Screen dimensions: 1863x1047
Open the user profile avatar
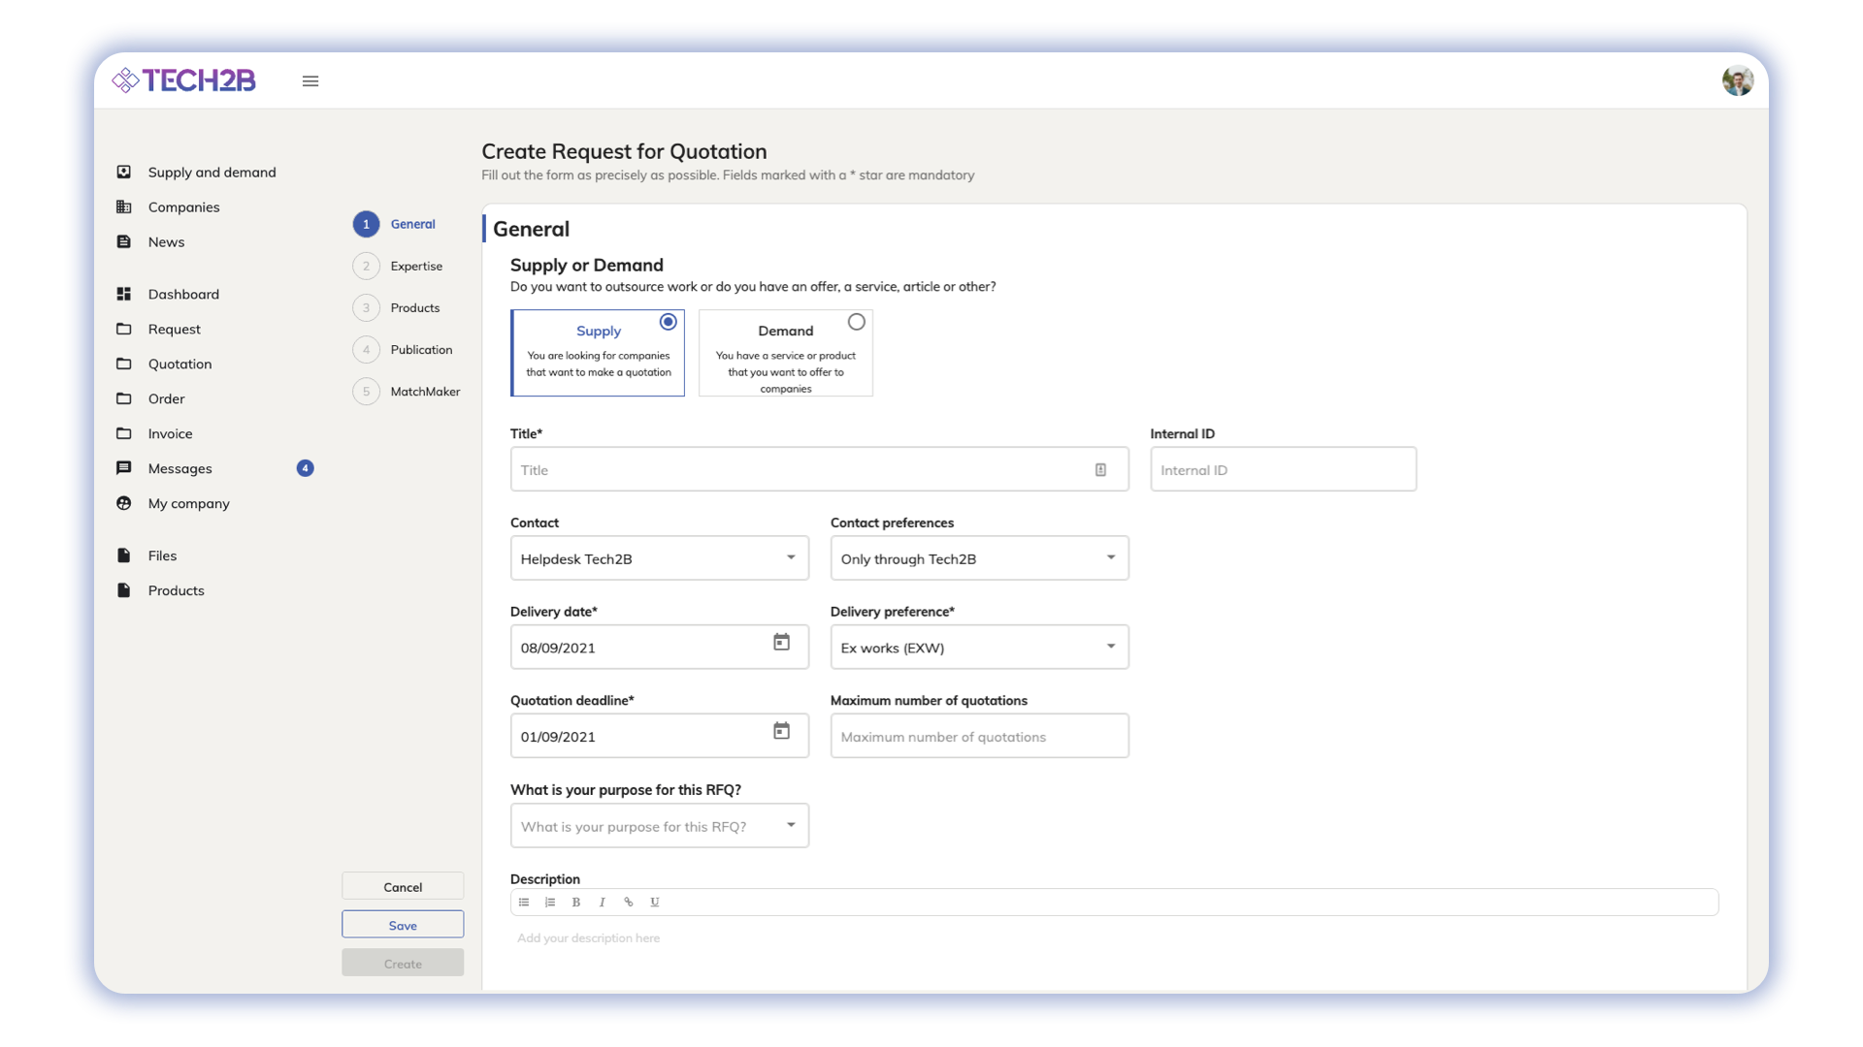tap(1737, 80)
